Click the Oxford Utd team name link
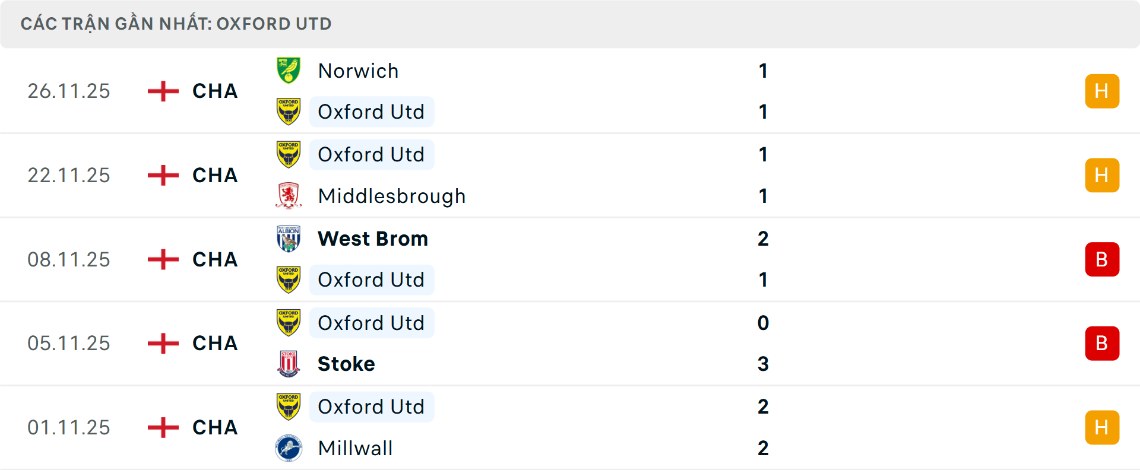The height and width of the screenshot is (470, 1140). tap(372, 112)
